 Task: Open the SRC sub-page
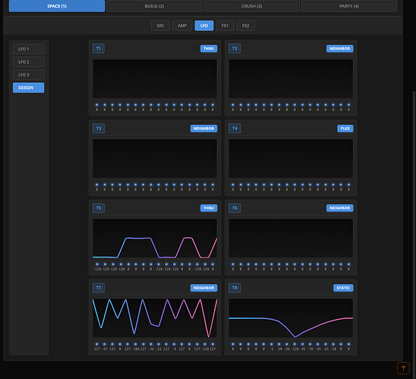(160, 26)
